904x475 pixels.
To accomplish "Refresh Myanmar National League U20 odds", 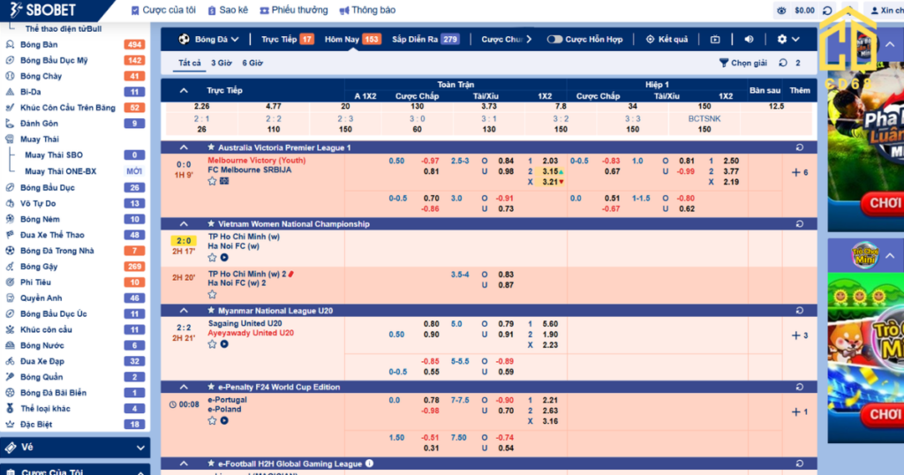I will click(800, 310).
